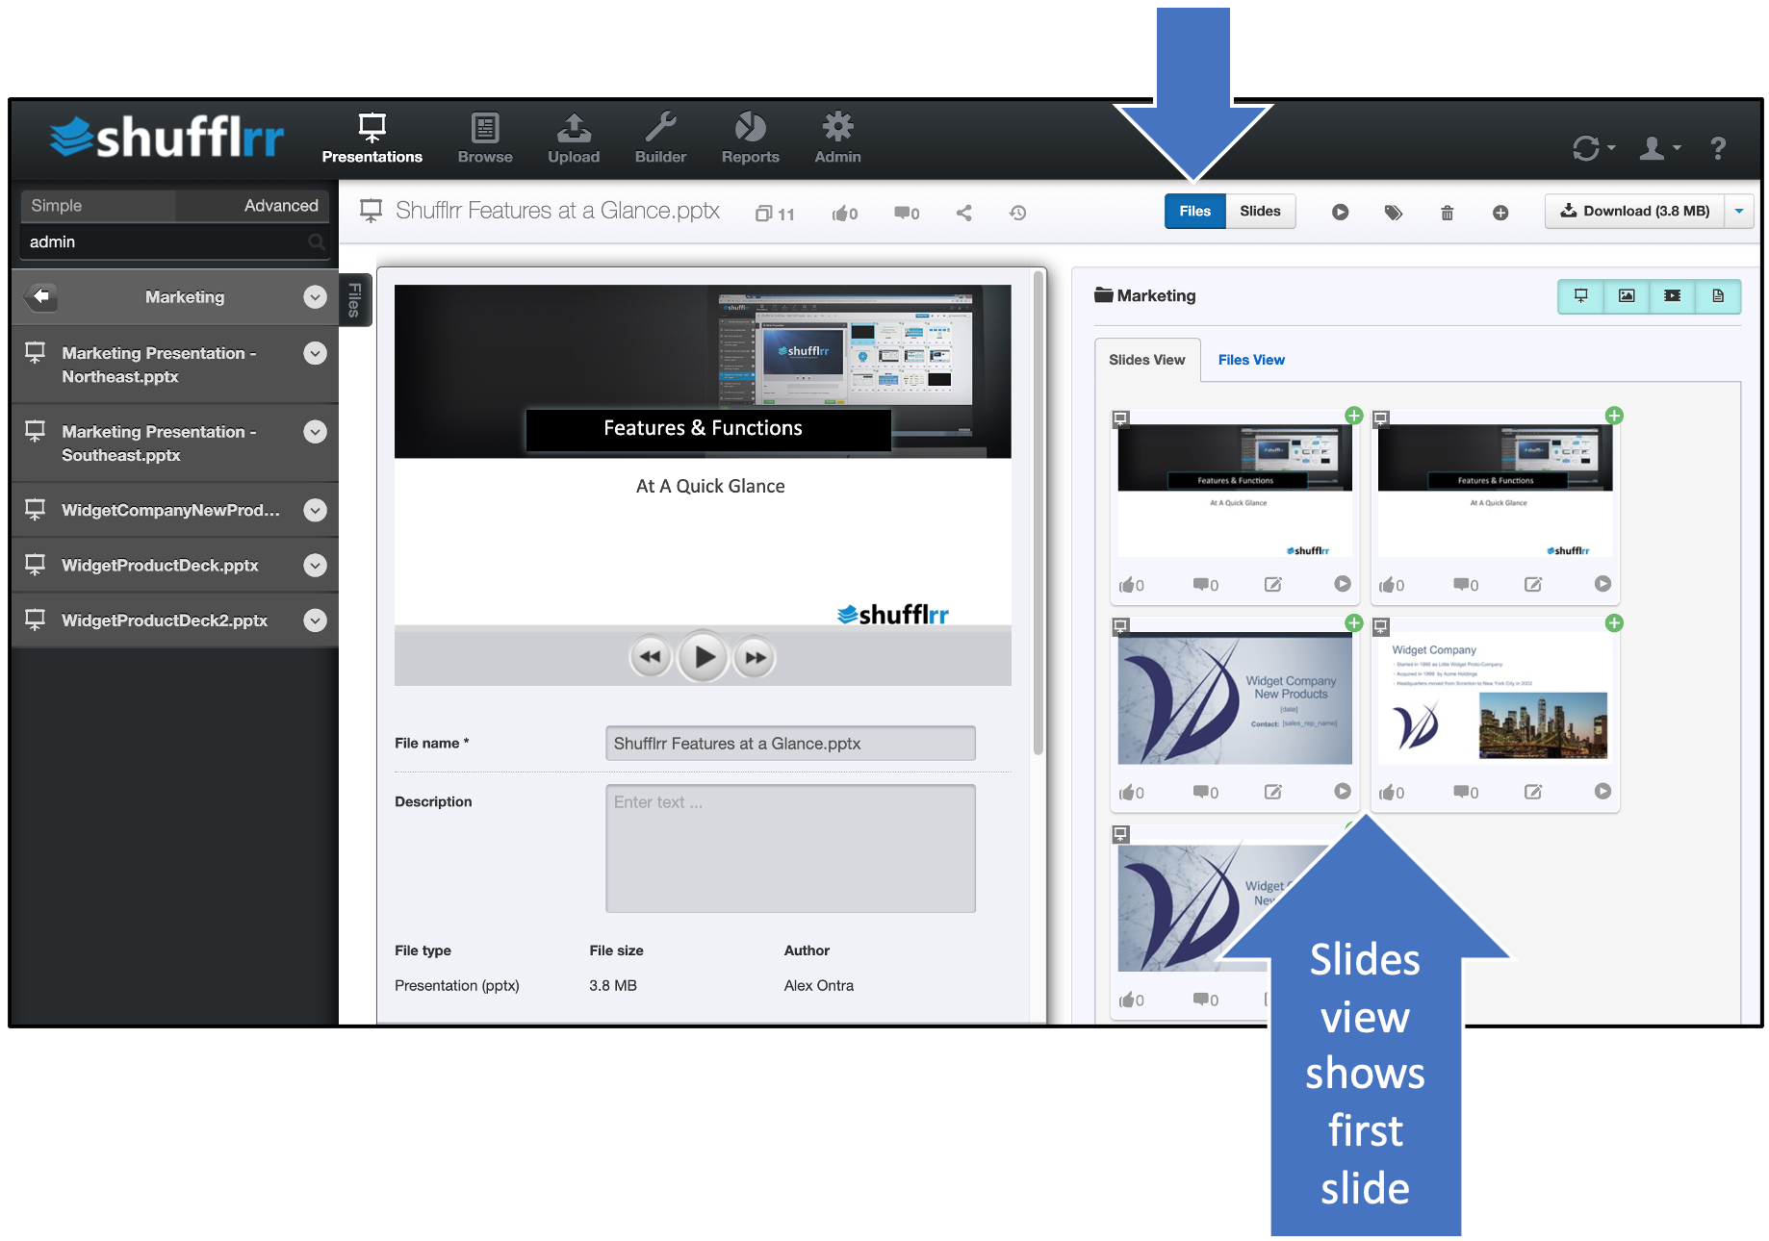Expand options for WidgetCompanyNewProd file
This screenshot has width=1769, height=1241.
[x=315, y=510]
